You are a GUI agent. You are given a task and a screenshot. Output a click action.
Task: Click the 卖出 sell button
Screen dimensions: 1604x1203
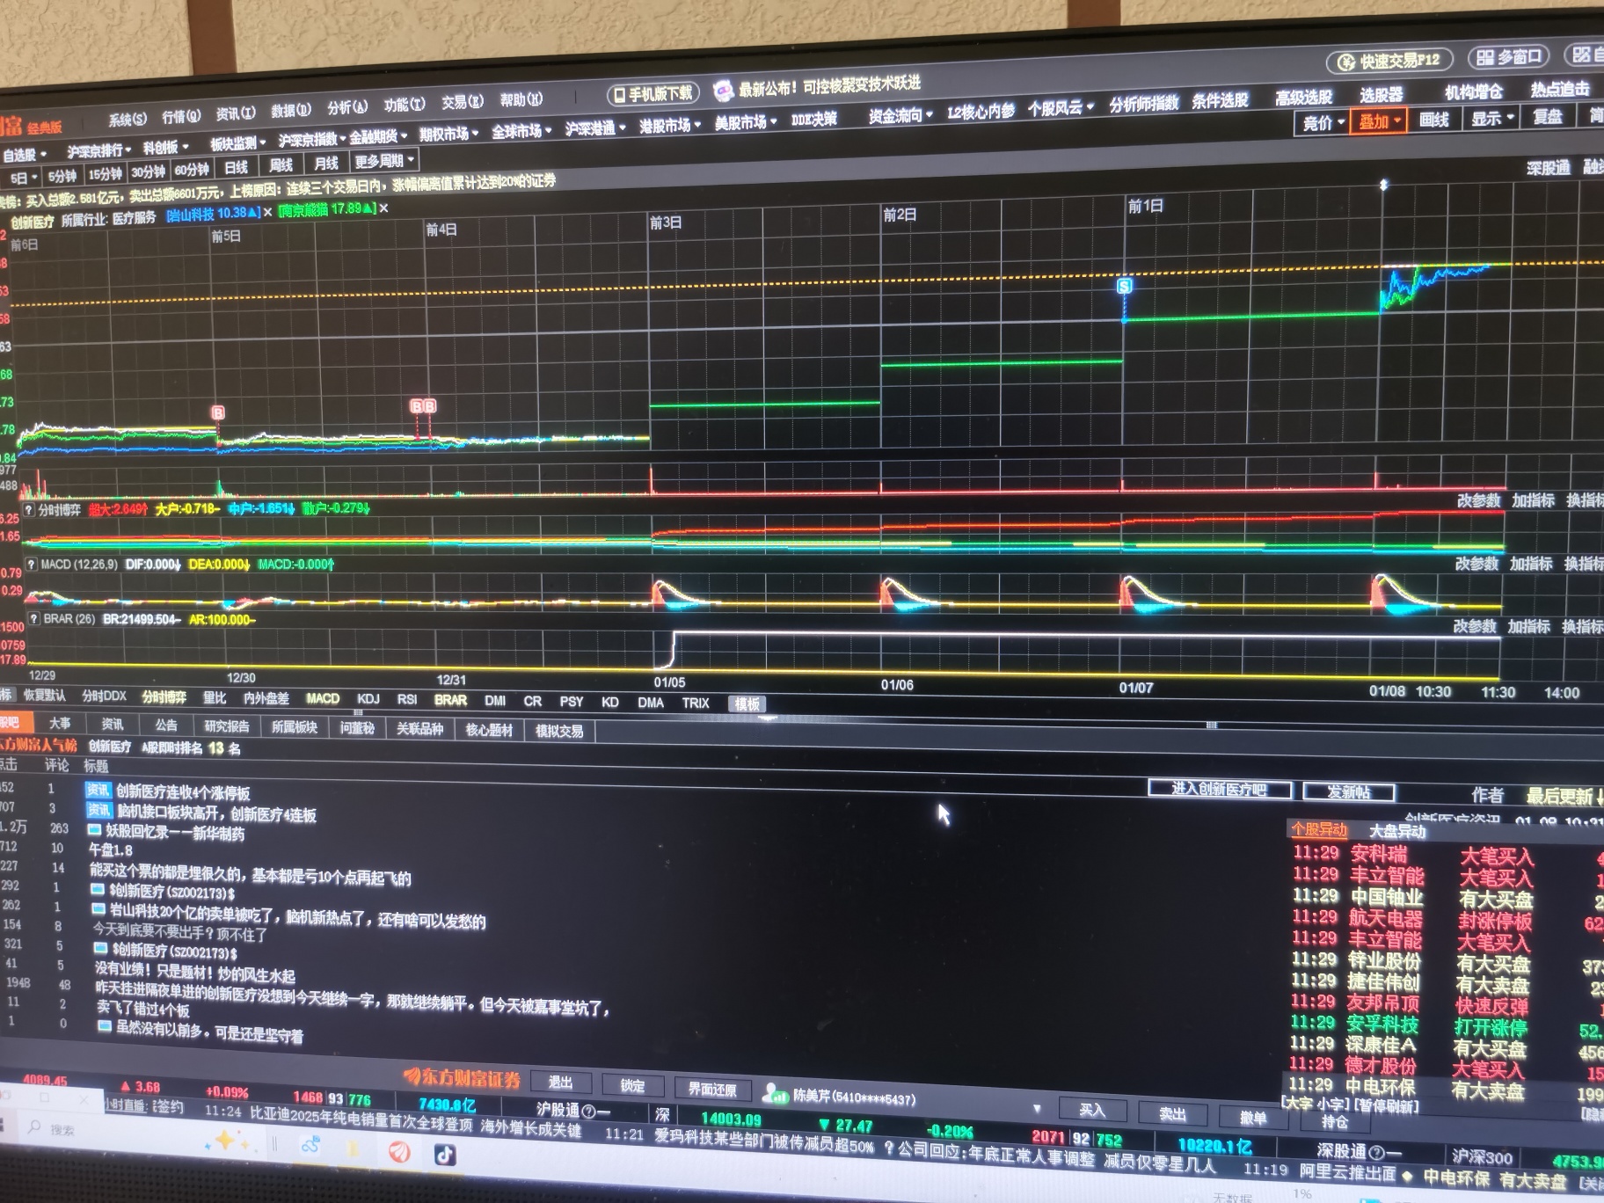point(1172,1114)
